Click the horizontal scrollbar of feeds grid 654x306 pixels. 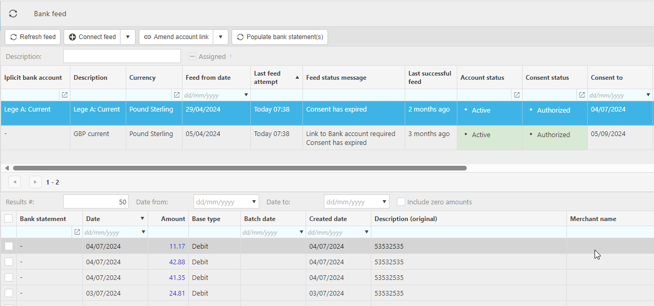pyautogui.click(x=239, y=168)
